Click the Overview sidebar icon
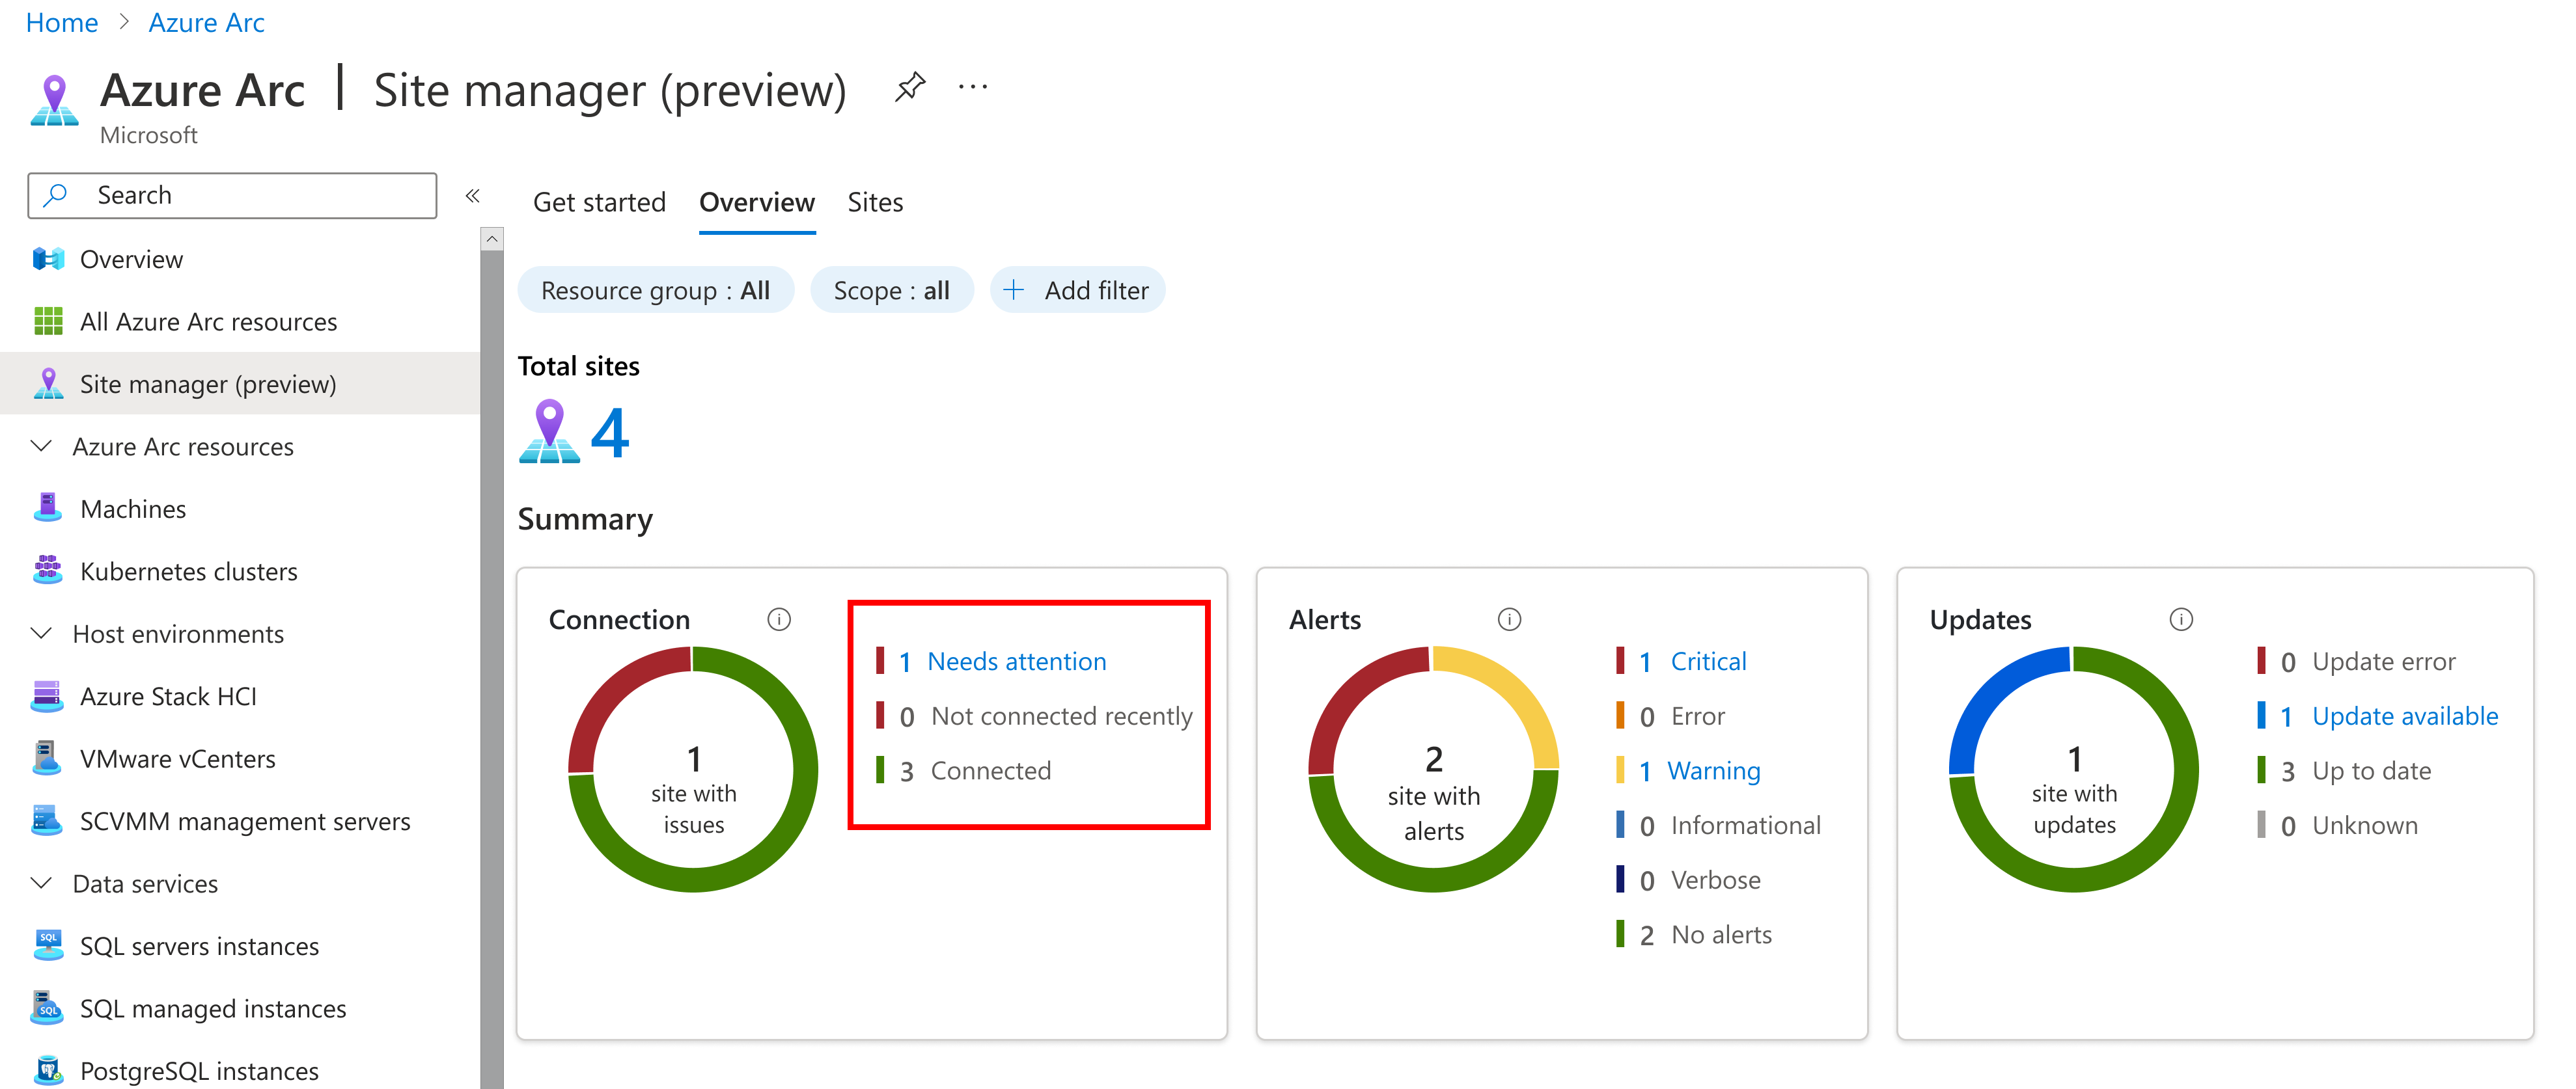Viewport: 2576px width, 1089px height. (48, 260)
